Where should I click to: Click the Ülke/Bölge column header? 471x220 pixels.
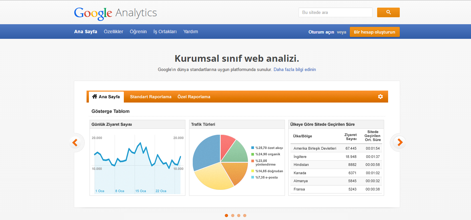303,136
